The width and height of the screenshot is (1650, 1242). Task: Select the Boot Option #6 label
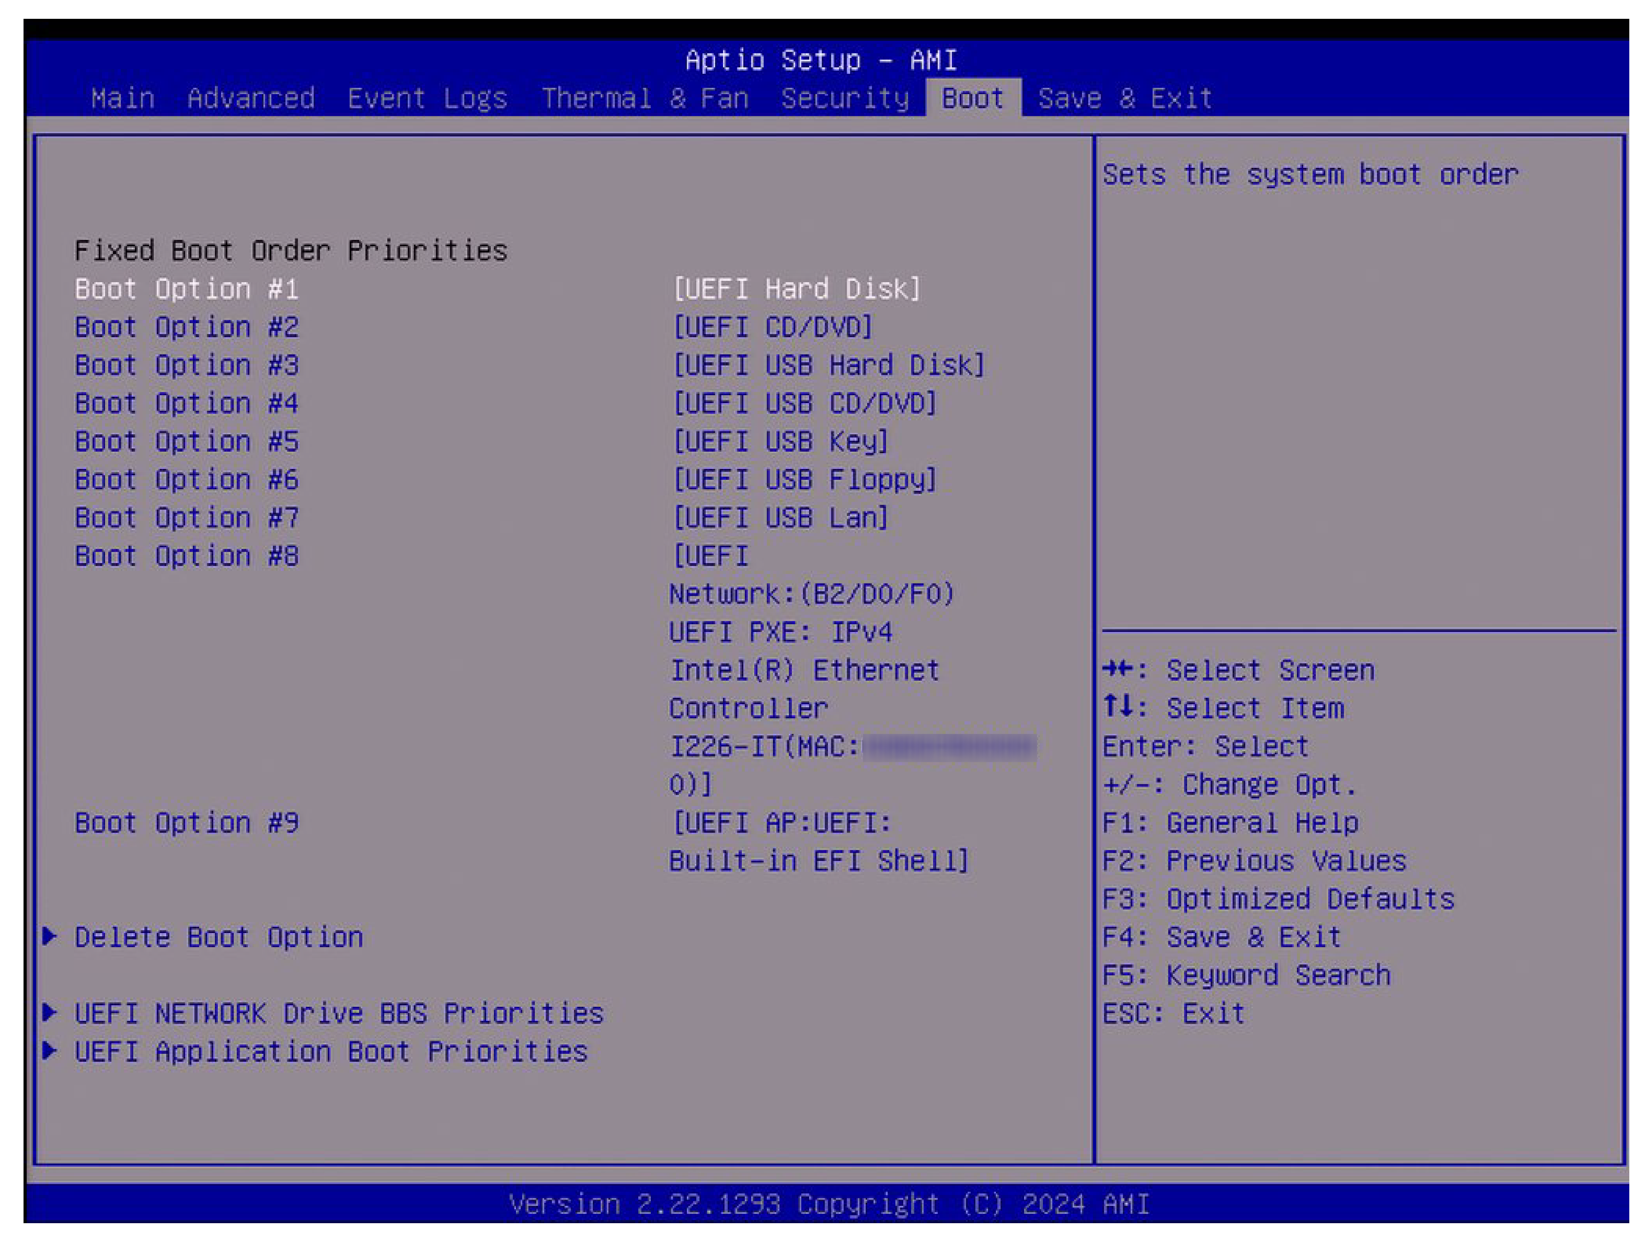click(187, 479)
